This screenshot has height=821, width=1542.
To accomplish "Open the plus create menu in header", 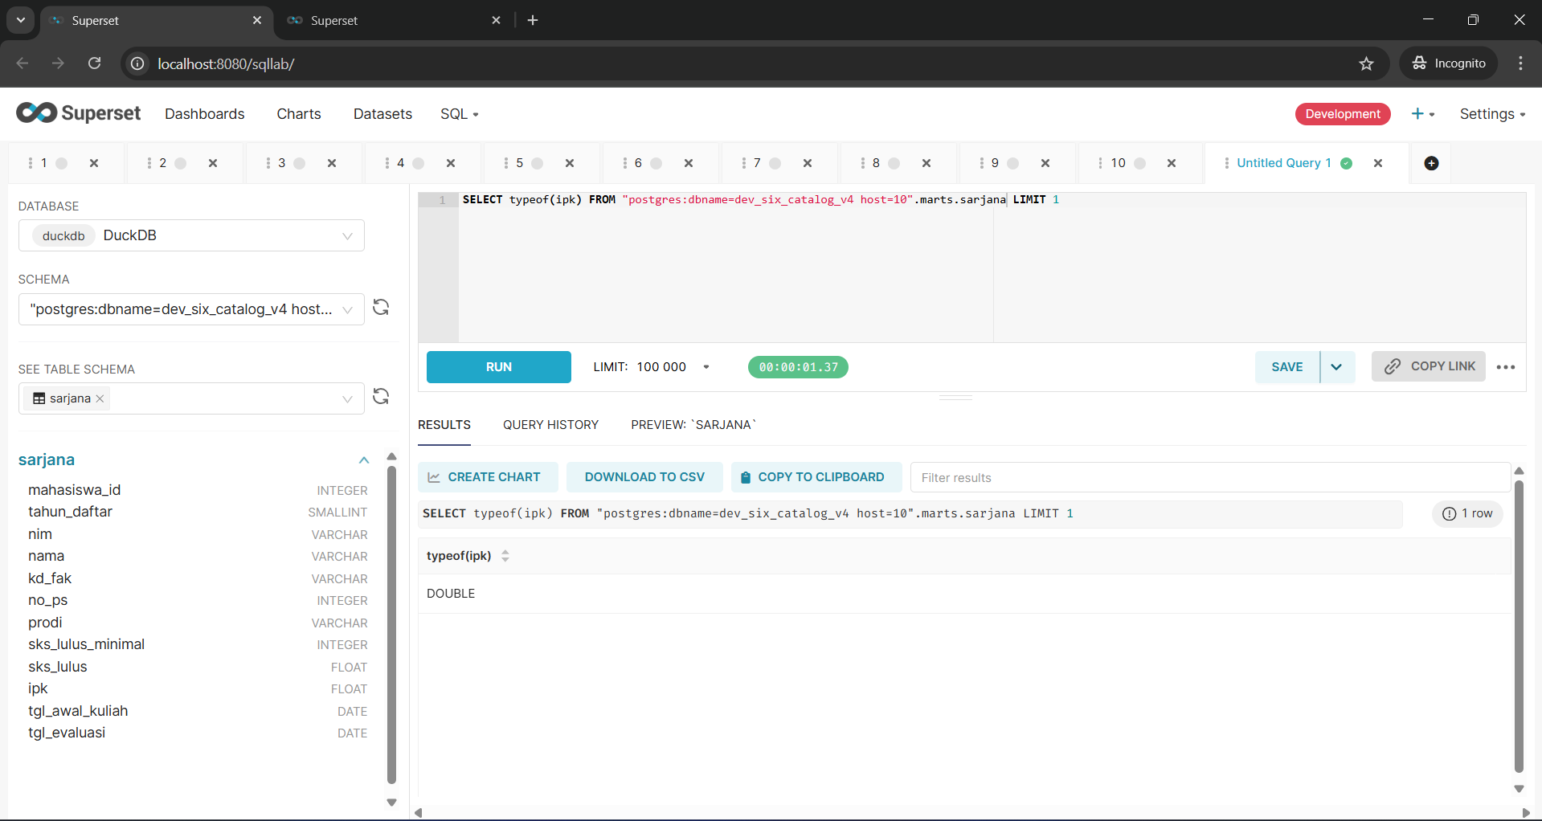I will pyautogui.click(x=1422, y=114).
